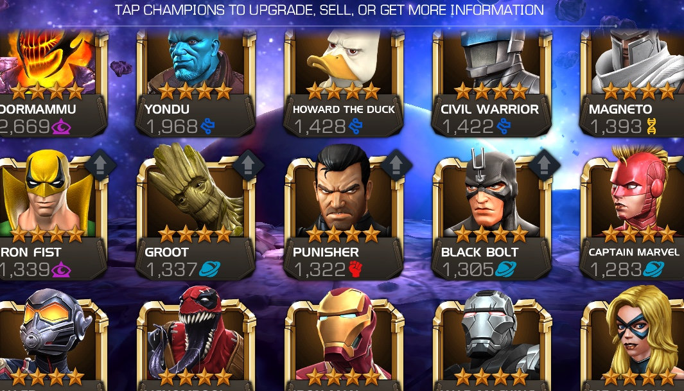This screenshot has width=684, height=391.
Task: Tap Magneto's yellow DNA mutant class icon
Action: (651, 126)
